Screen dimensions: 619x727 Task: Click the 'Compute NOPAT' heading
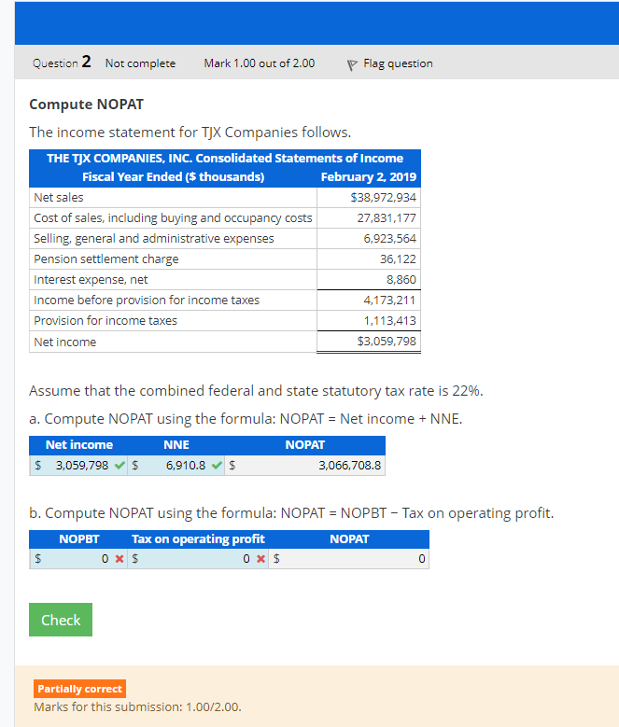(x=86, y=105)
